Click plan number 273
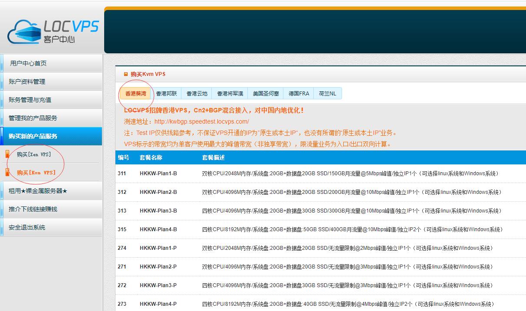Image resolution: width=526 pixels, height=311 pixels. pos(122,304)
